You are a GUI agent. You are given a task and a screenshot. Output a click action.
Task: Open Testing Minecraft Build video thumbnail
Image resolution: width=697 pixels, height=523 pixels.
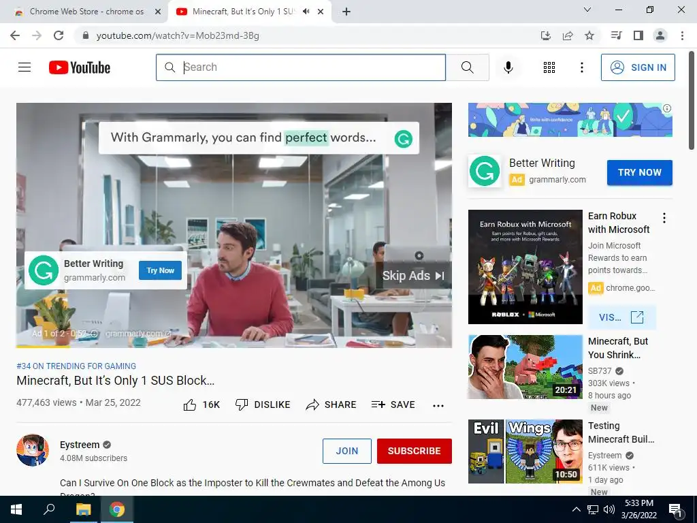point(525,451)
